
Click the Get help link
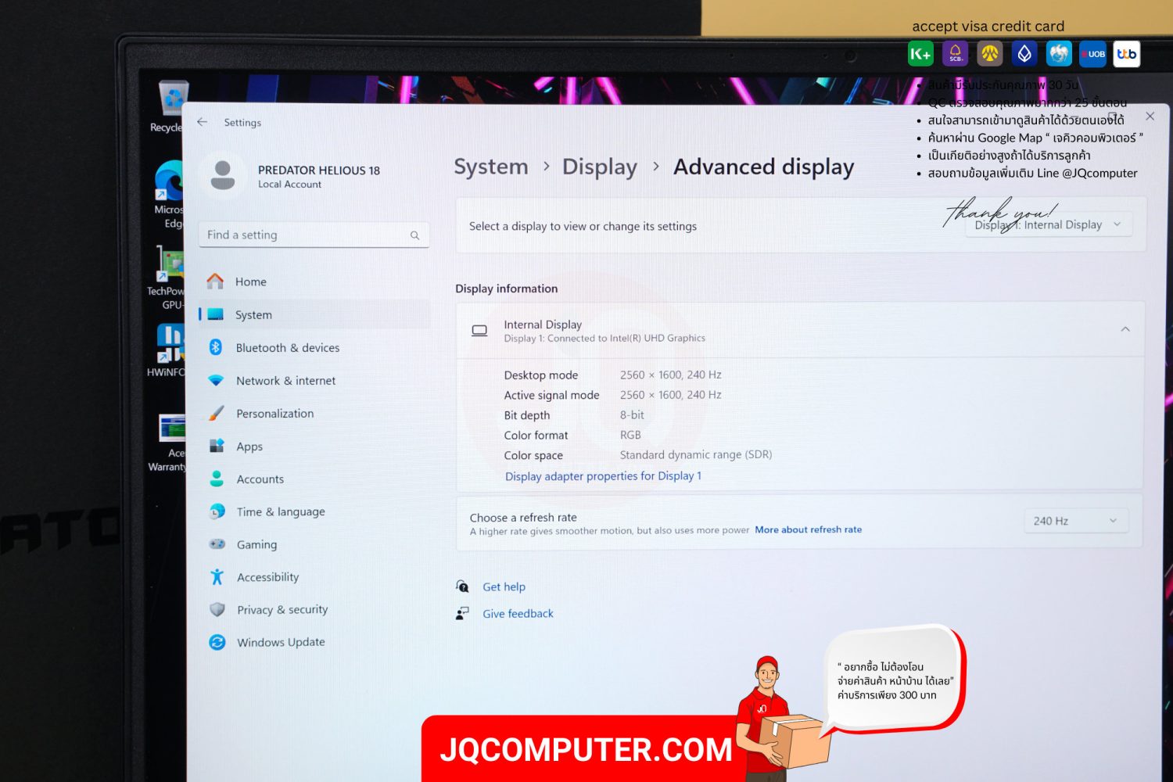(x=504, y=586)
